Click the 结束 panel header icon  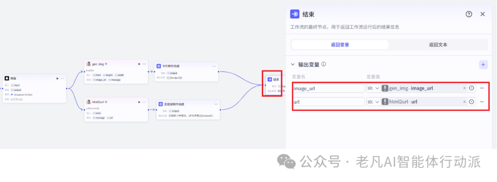tap(295, 14)
